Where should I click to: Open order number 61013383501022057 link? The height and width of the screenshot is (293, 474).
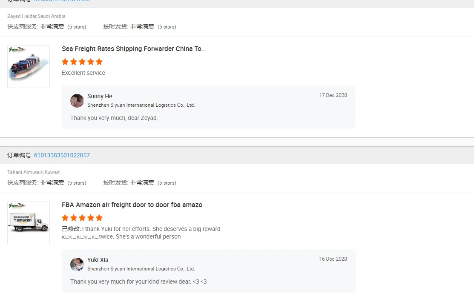click(x=62, y=155)
